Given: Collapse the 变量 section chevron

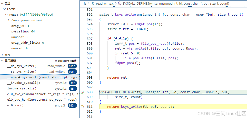Looking at the screenshot, I should click(x=2, y=3).
